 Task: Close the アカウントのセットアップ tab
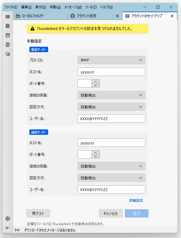click(172, 16)
